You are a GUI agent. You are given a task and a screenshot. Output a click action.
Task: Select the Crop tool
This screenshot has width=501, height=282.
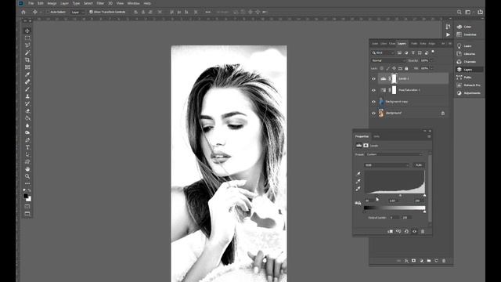pyautogui.click(x=27, y=60)
